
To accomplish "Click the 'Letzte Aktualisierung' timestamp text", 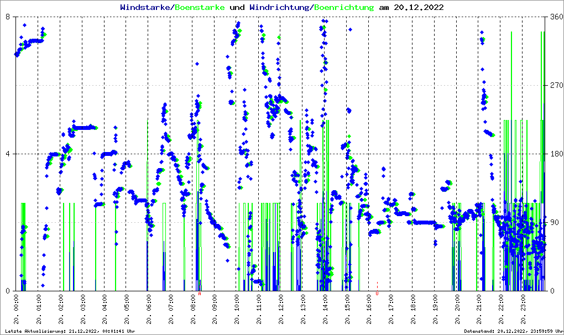I will pos(70,331).
